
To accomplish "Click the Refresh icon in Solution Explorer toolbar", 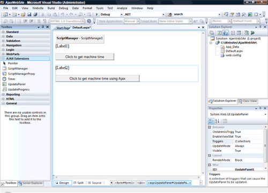I will coord(219,33).
